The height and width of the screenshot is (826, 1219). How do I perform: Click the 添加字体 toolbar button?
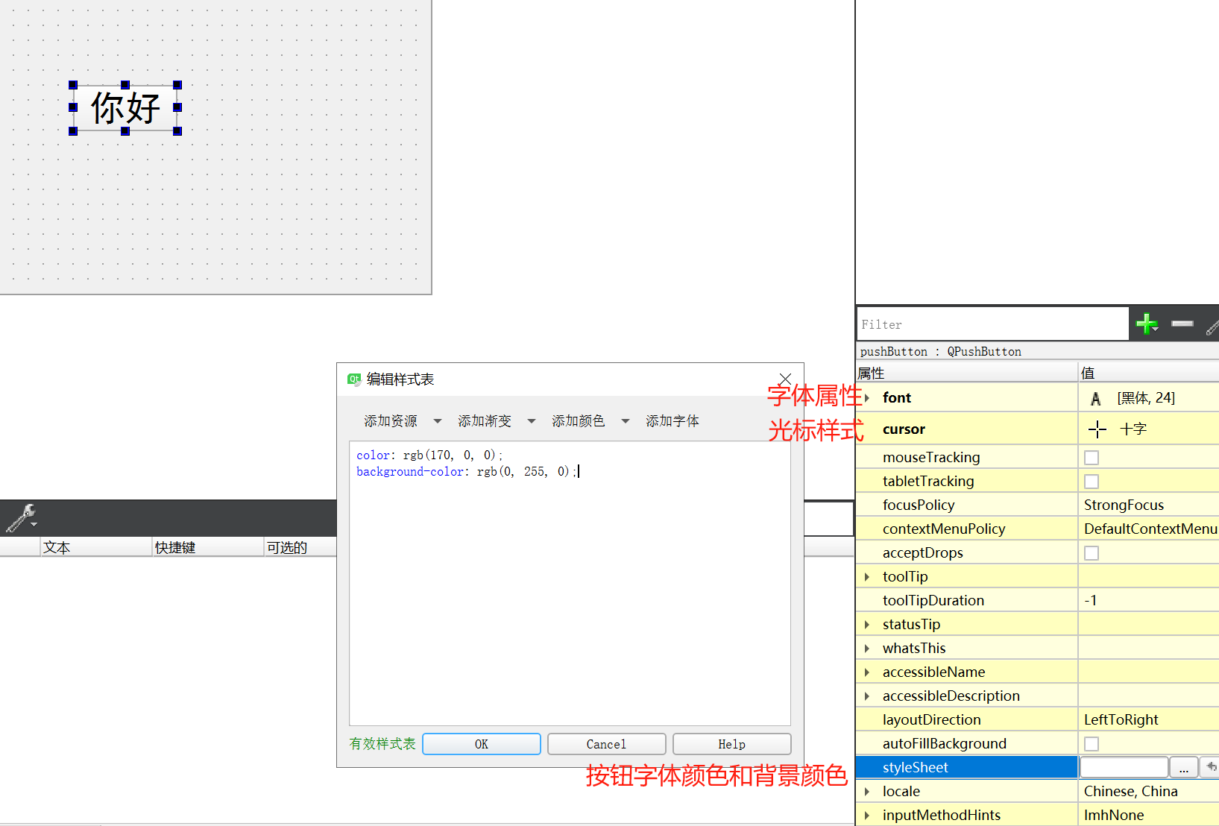[673, 421]
